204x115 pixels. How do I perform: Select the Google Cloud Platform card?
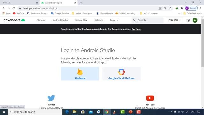[x=121, y=73]
